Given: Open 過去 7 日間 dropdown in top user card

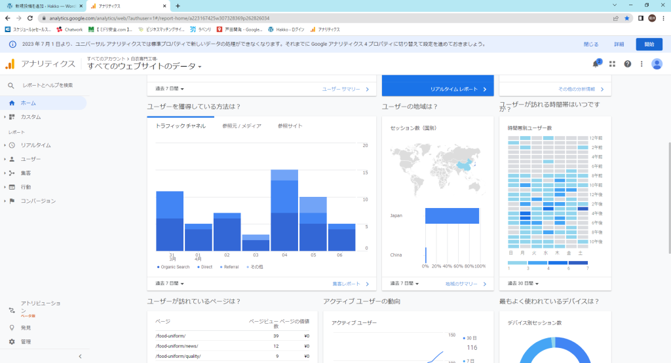Looking at the screenshot, I should pos(170,89).
